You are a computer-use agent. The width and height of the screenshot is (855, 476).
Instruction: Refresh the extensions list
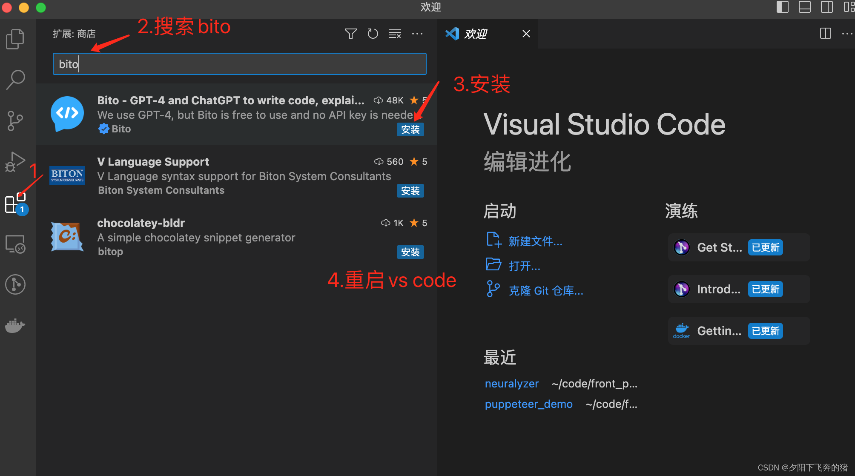tap(373, 34)
